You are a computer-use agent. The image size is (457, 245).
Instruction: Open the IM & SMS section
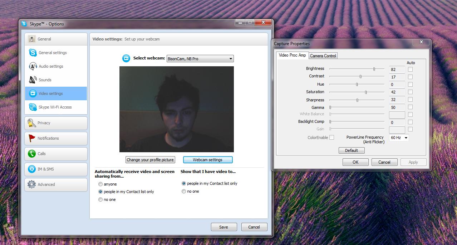pyautogui.click(x=56, y=169)
